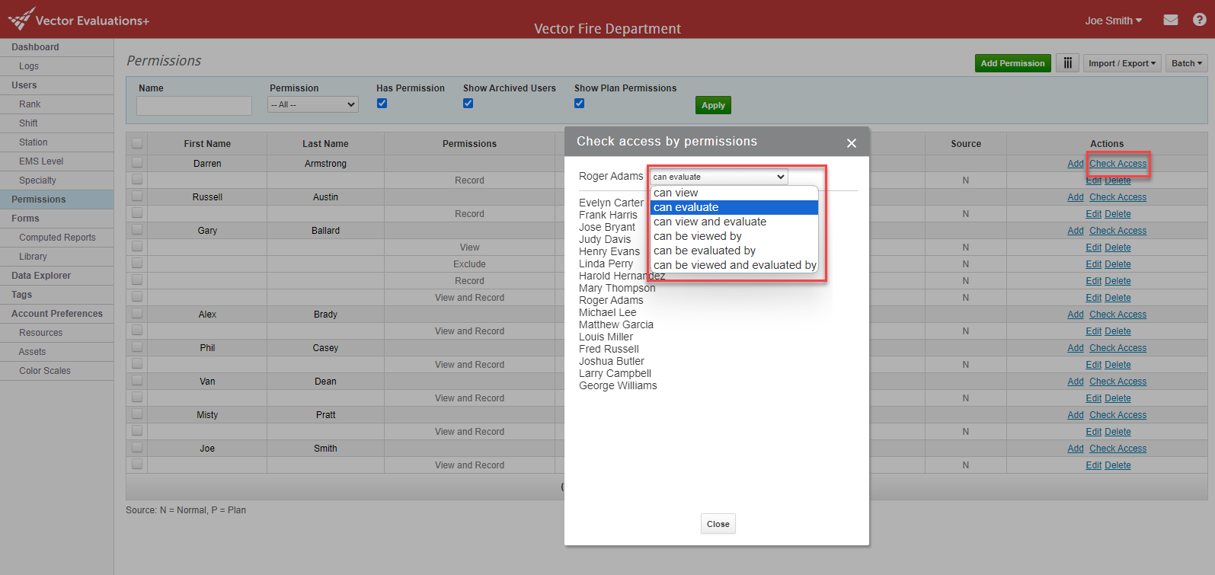Expand the Import / Export menu
1215x575 pixels.
[1122, 63]
